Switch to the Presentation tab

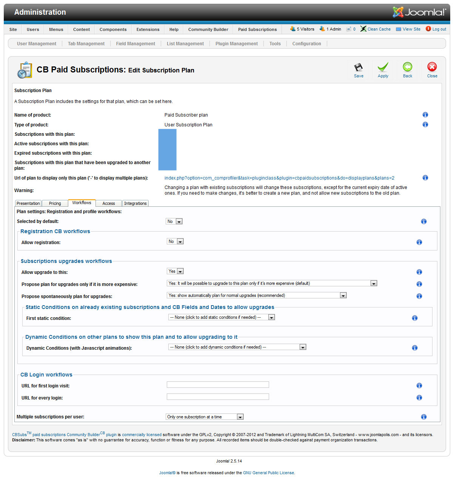pos(28,203)
